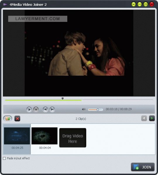
Task: Select the clip lasting 00:04:04
Action: 44,138
